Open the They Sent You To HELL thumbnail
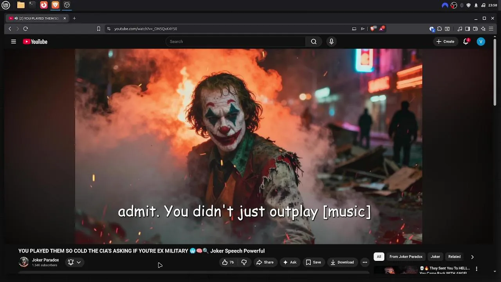Screen dimensions: 501x282 [x=395, y=270]
